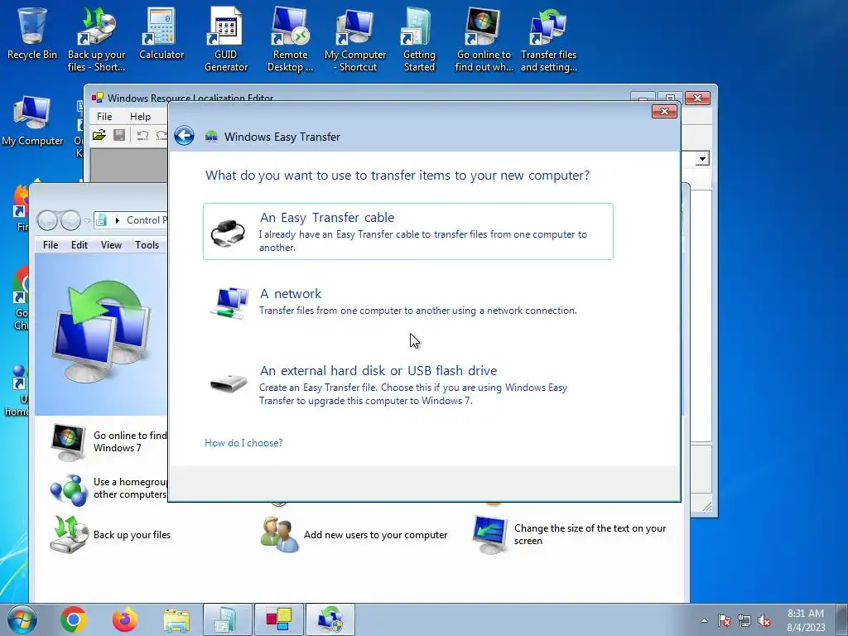Click the Easy Transfer cable icon
Viewport: 848px width, 636px height.
click(228, 233)
